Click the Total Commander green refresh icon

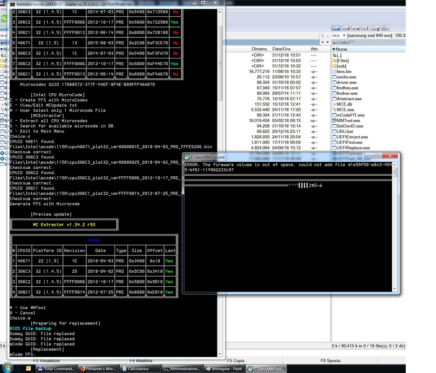4,19
